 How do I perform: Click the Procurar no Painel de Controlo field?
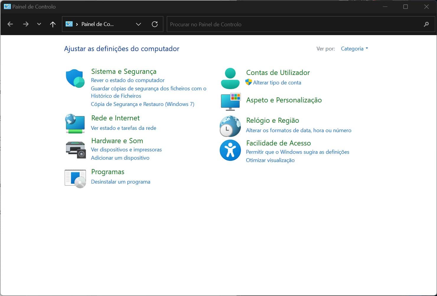coord(295,24)
